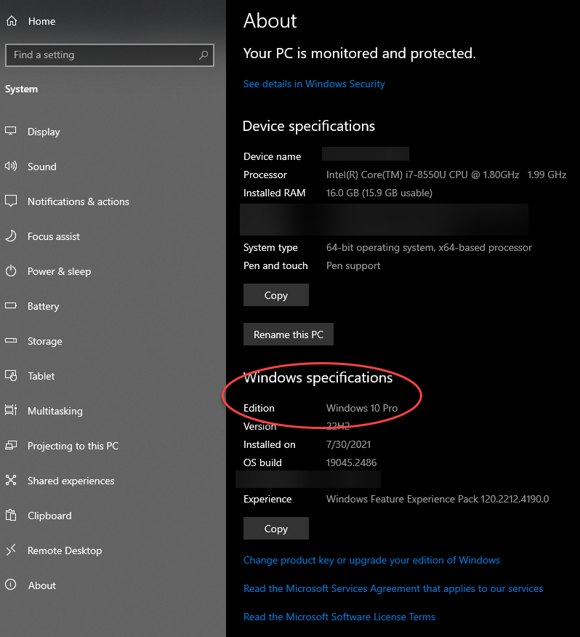Copy Windows specifications with lower Copy button
Viewport: 580px width, 637px height.
[276, 528]
